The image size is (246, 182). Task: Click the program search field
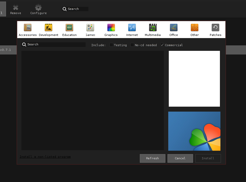(x=53, y=44)
